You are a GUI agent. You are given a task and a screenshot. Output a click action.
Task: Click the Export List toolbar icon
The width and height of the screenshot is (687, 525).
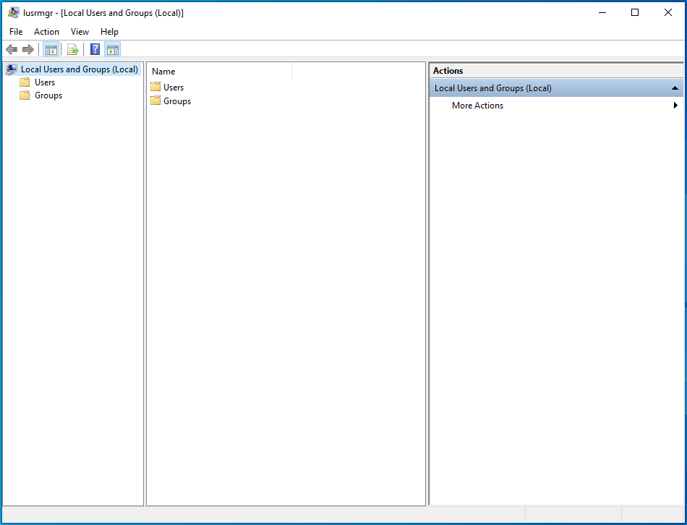coord(72,49)
